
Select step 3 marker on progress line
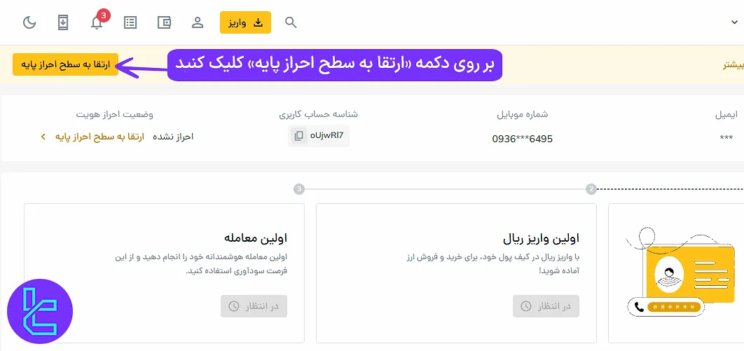click(x=299, y=189)
